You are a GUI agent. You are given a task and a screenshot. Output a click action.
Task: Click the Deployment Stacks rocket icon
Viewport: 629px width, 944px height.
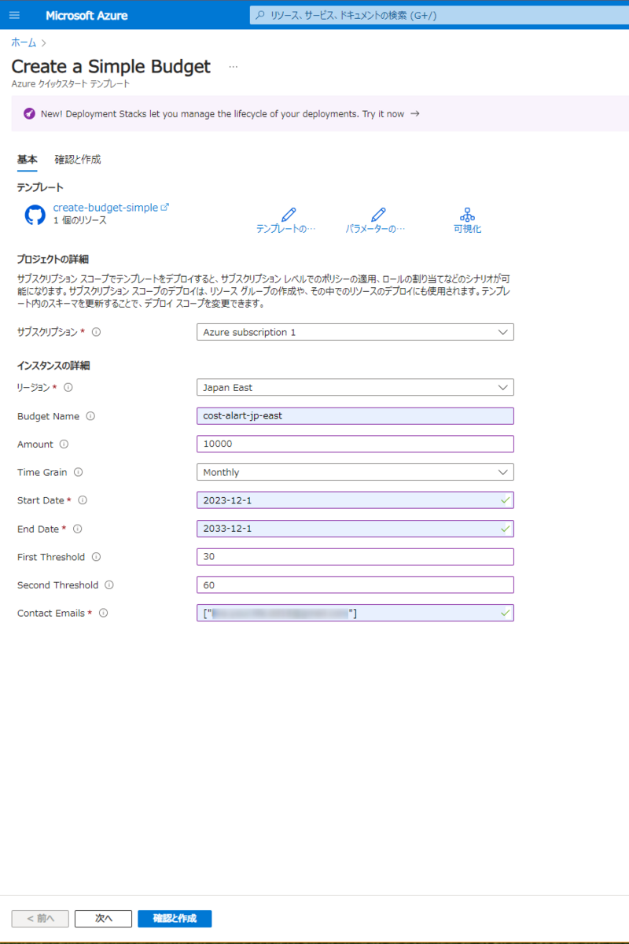coord(29,114)
